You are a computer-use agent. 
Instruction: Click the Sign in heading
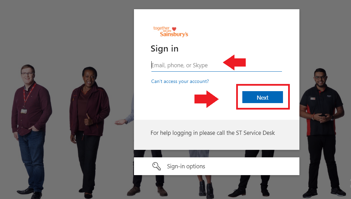point(164,49)
